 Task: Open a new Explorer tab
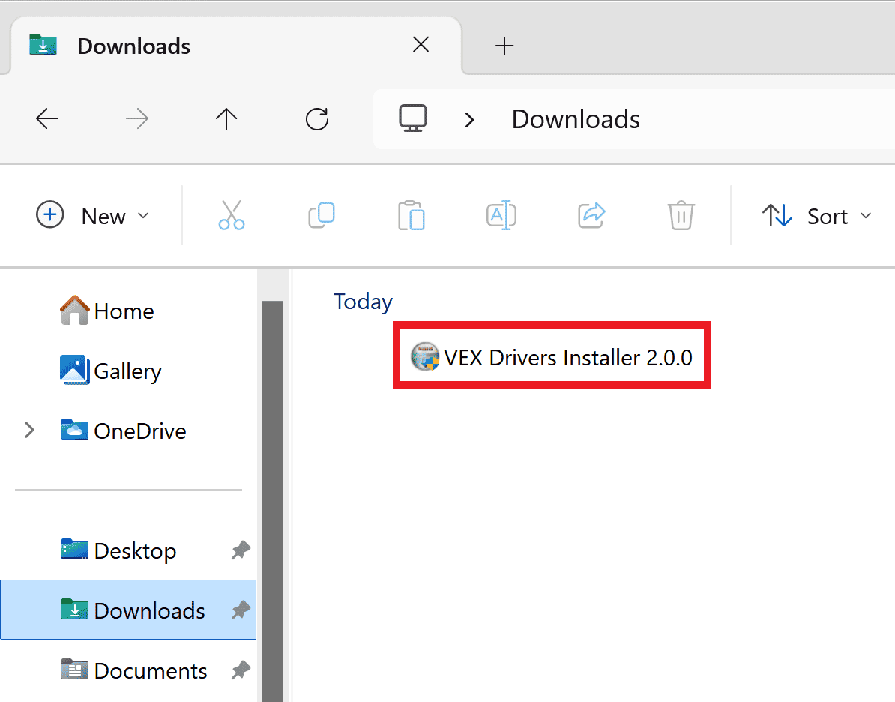coord(504,46)
